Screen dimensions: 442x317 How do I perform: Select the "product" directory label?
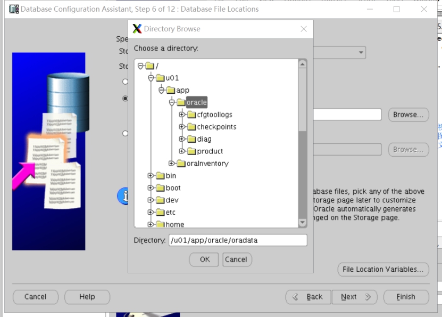[210, 152]
